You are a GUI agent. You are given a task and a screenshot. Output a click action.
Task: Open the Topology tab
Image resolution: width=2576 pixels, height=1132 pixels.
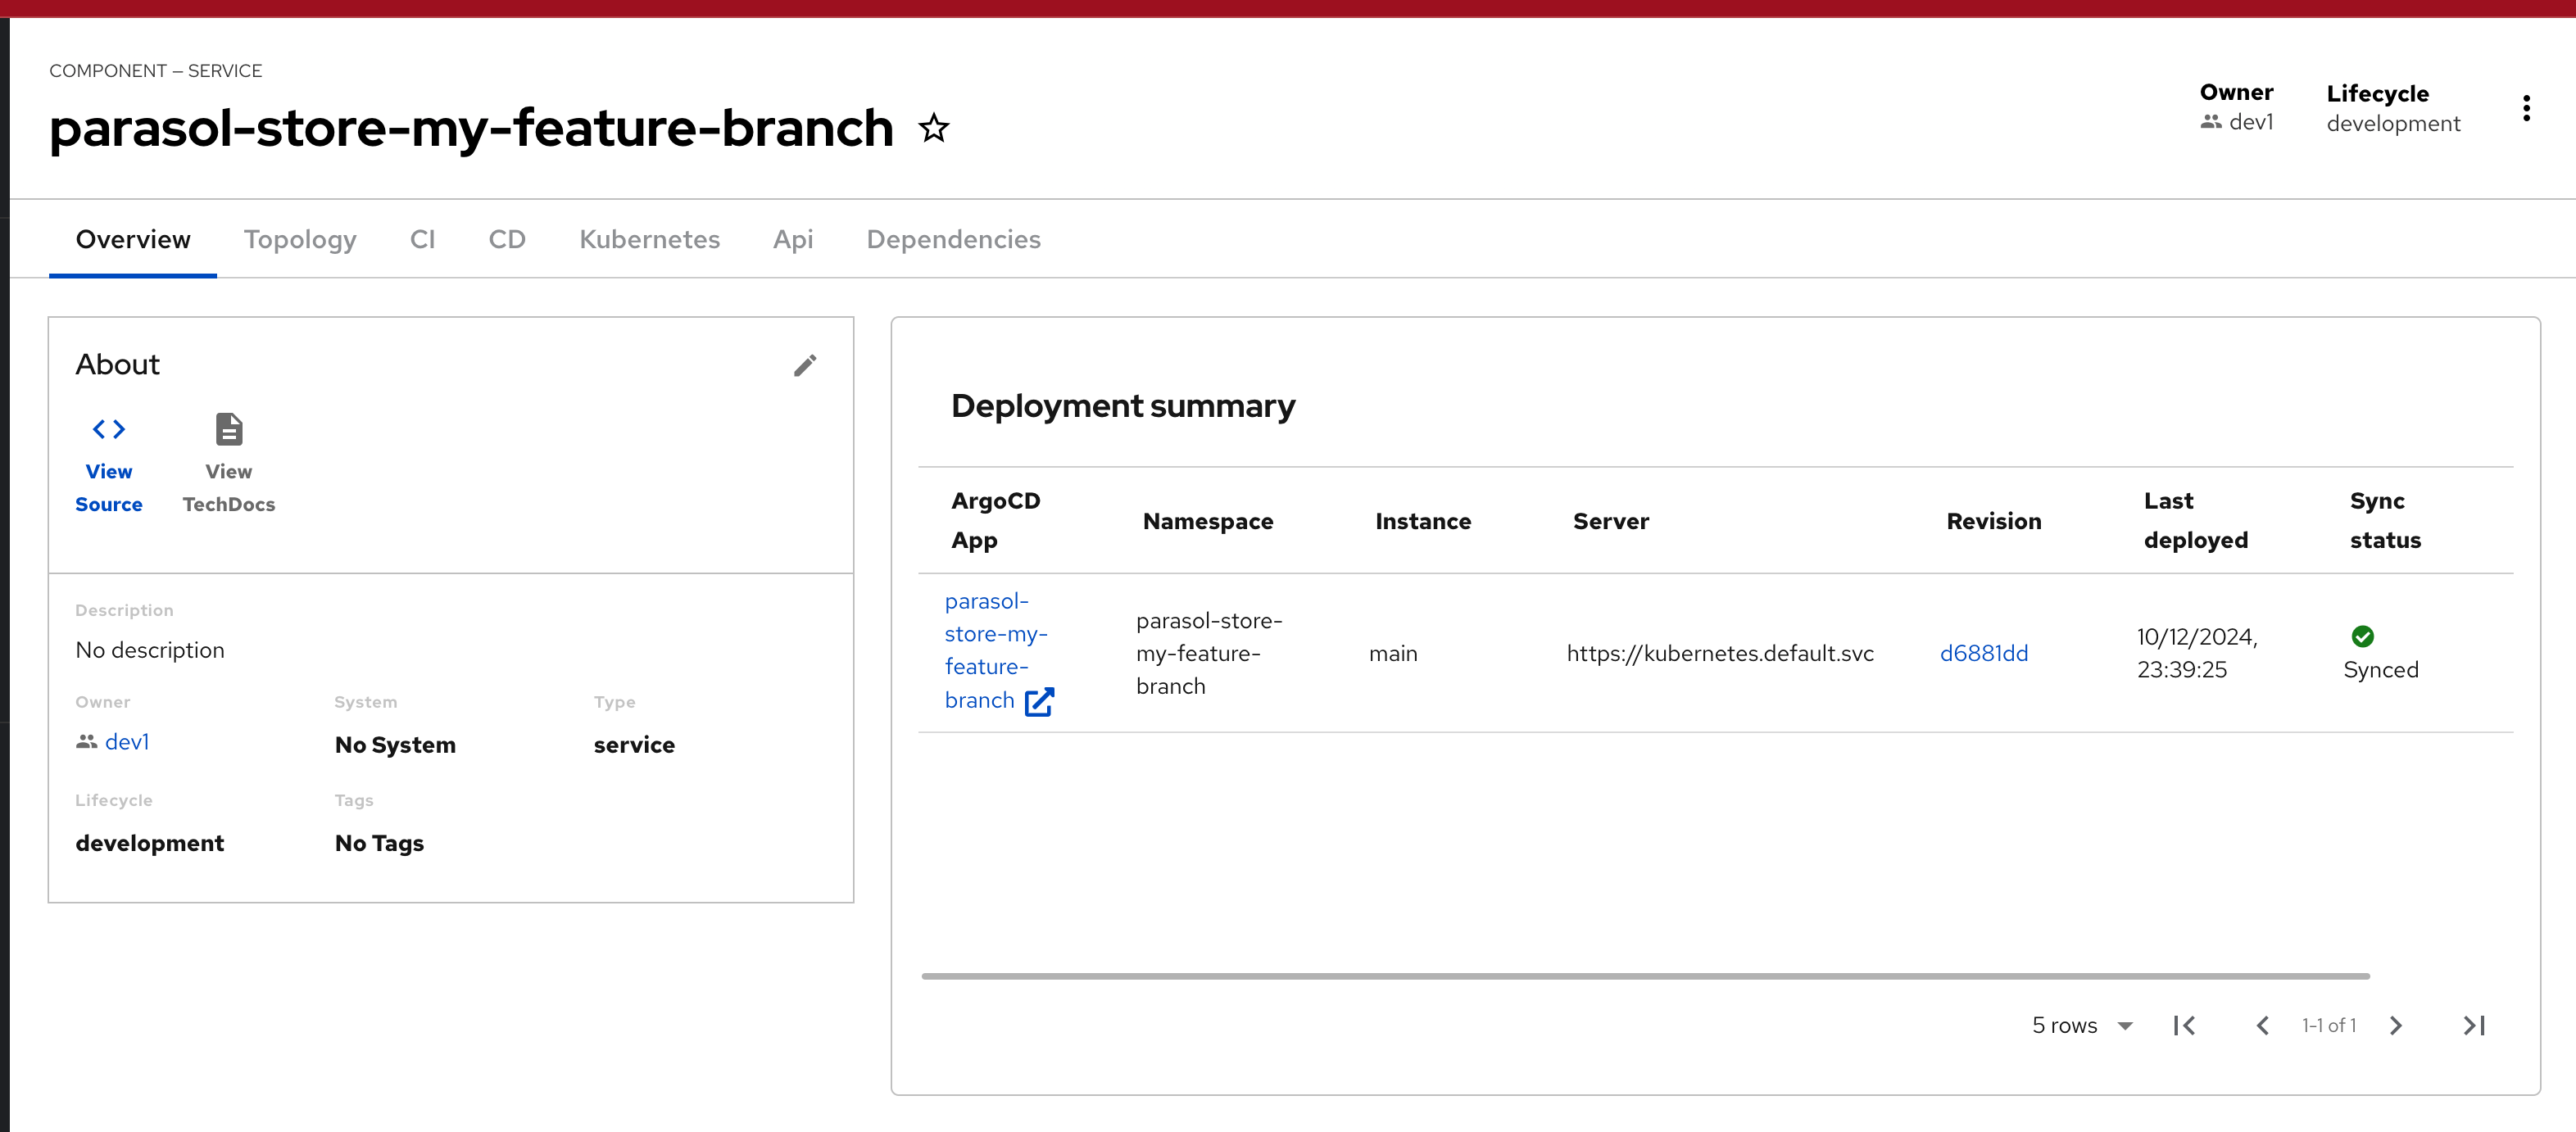pyautogui.click(x=300, y=239)
